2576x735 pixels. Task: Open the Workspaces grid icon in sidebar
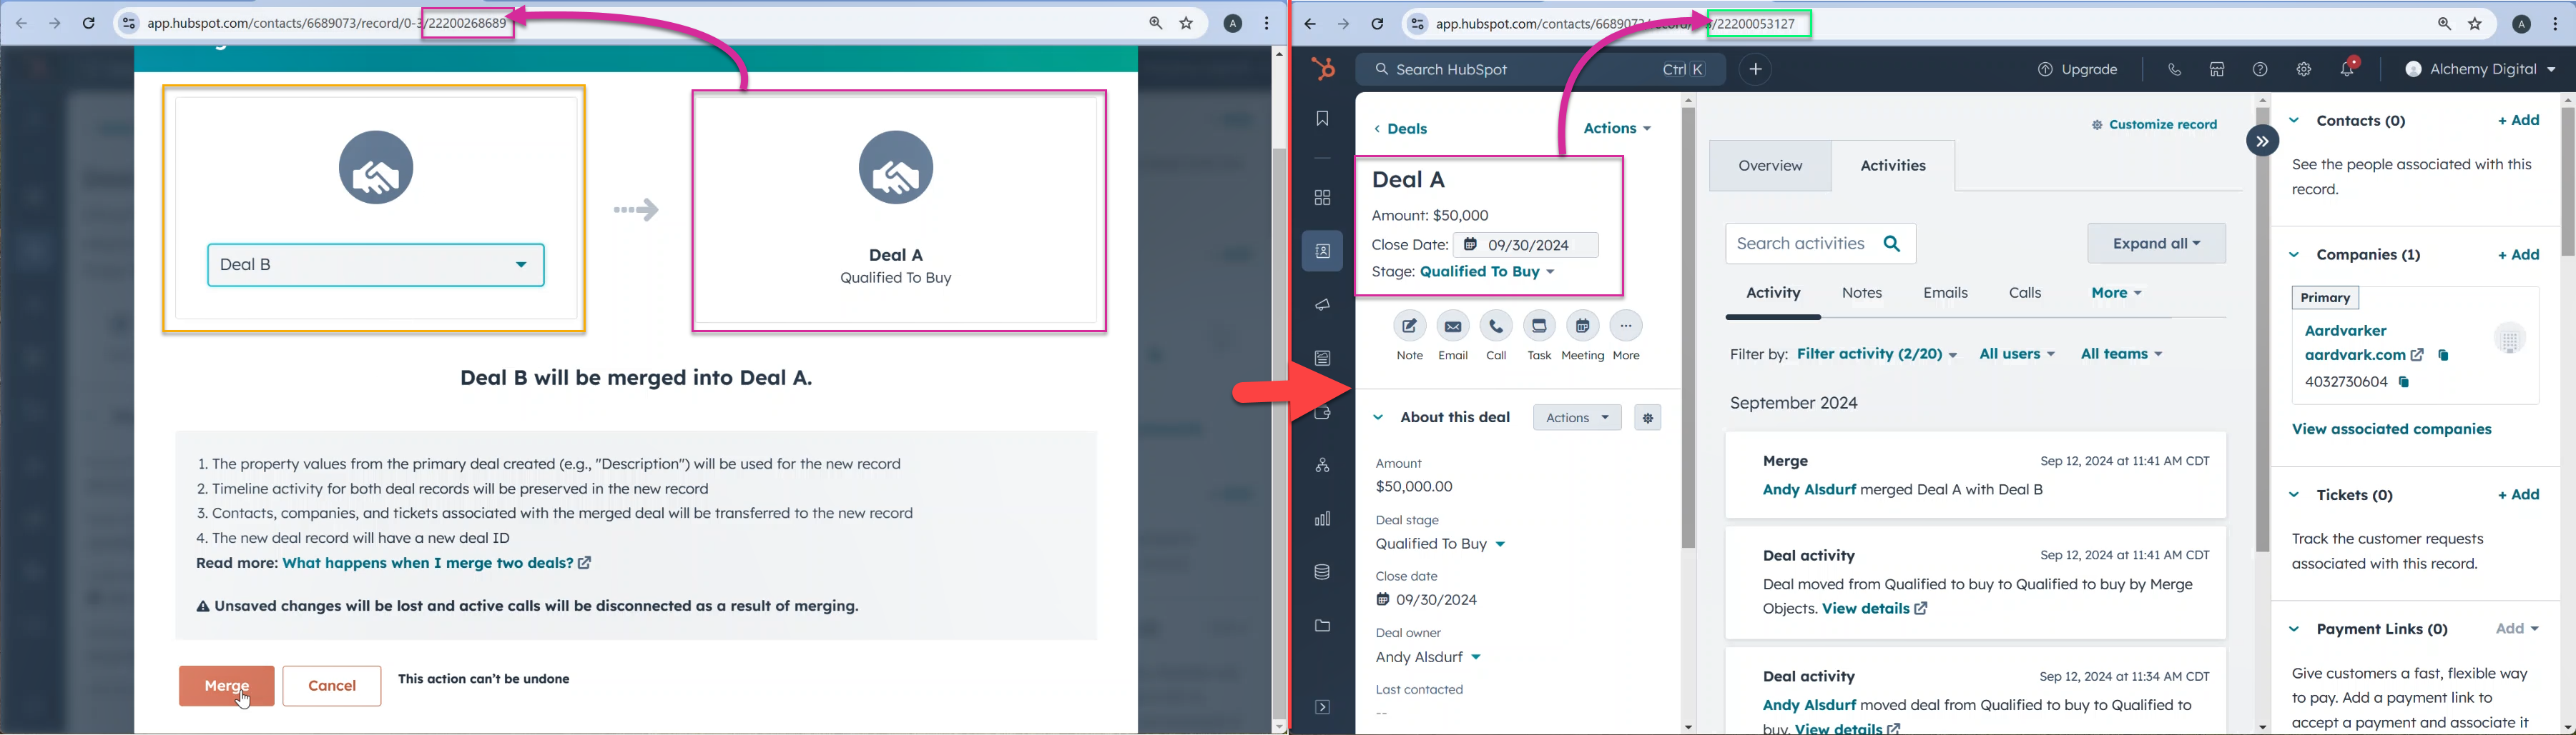point(1322,198)
